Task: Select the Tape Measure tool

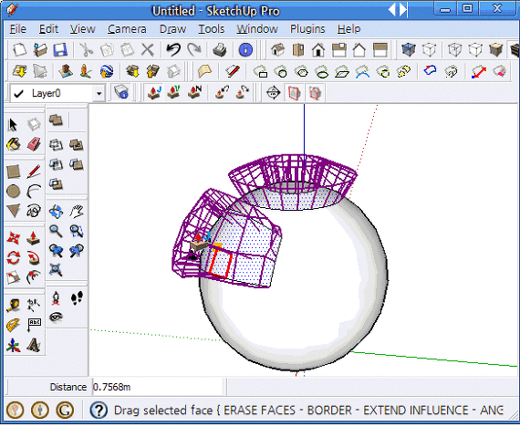Action: tap(14, 306)
